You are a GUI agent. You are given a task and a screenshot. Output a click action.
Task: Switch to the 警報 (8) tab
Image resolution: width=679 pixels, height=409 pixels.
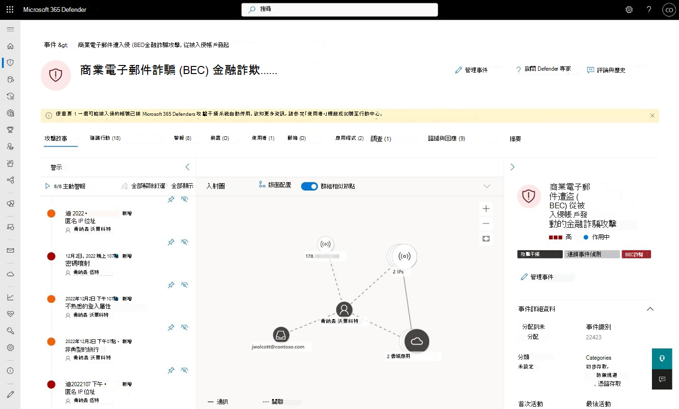182,138
